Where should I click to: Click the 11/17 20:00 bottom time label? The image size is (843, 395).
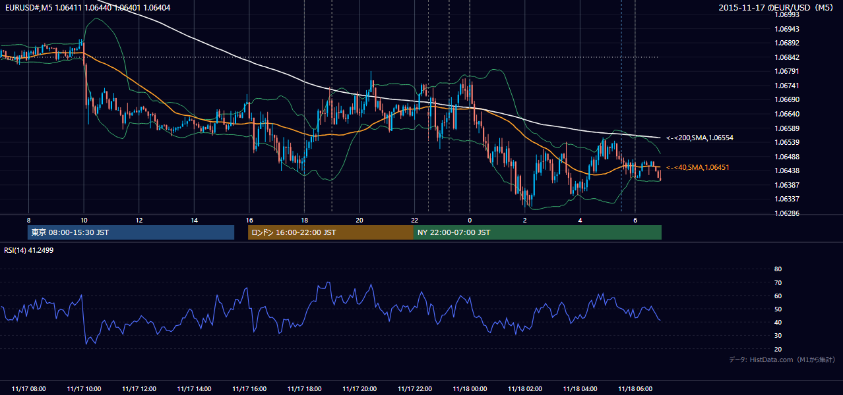pyautogui.click(x=359, y=389)
